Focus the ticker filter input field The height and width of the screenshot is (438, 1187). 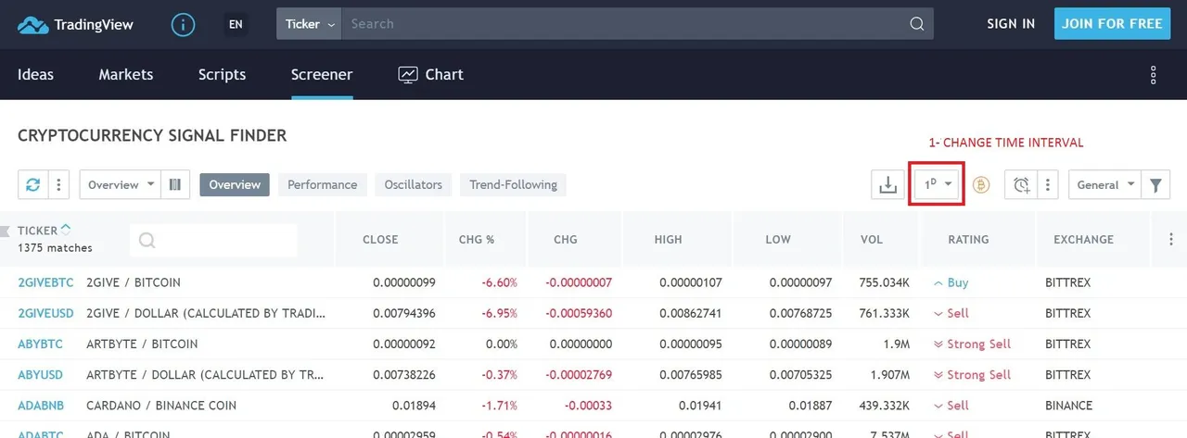click(x=213, y=241)
